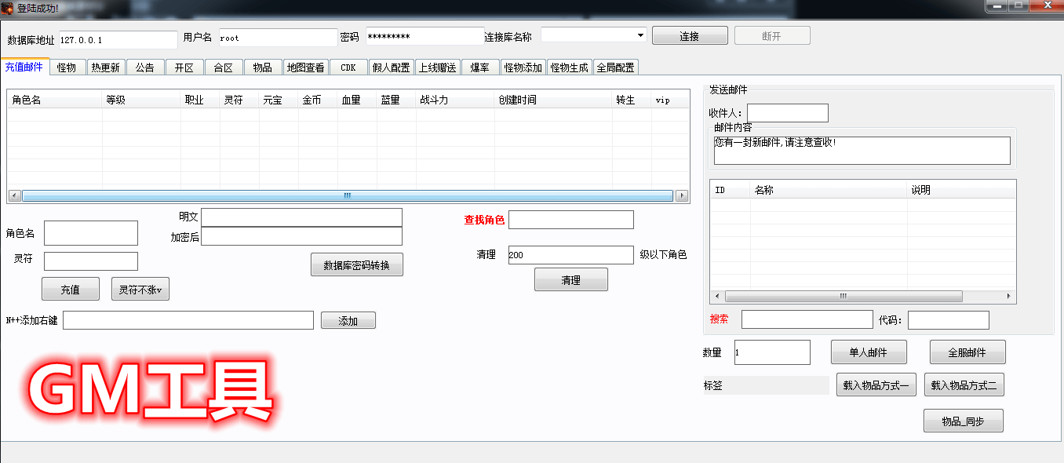Click the 数据库密码转换 button

coord(357,265)
